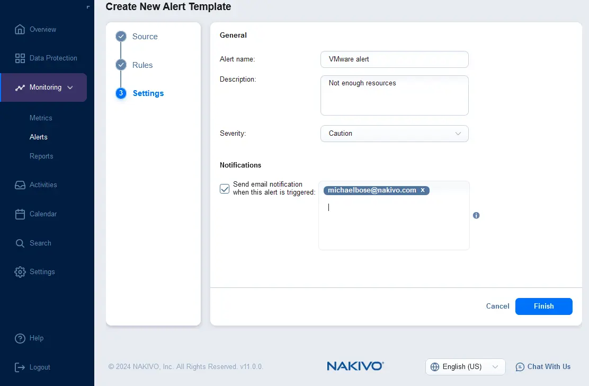Click the step 3 Settings circle
Image resolution: width=589 pixels, height=386 pixels.
[121, 93]
